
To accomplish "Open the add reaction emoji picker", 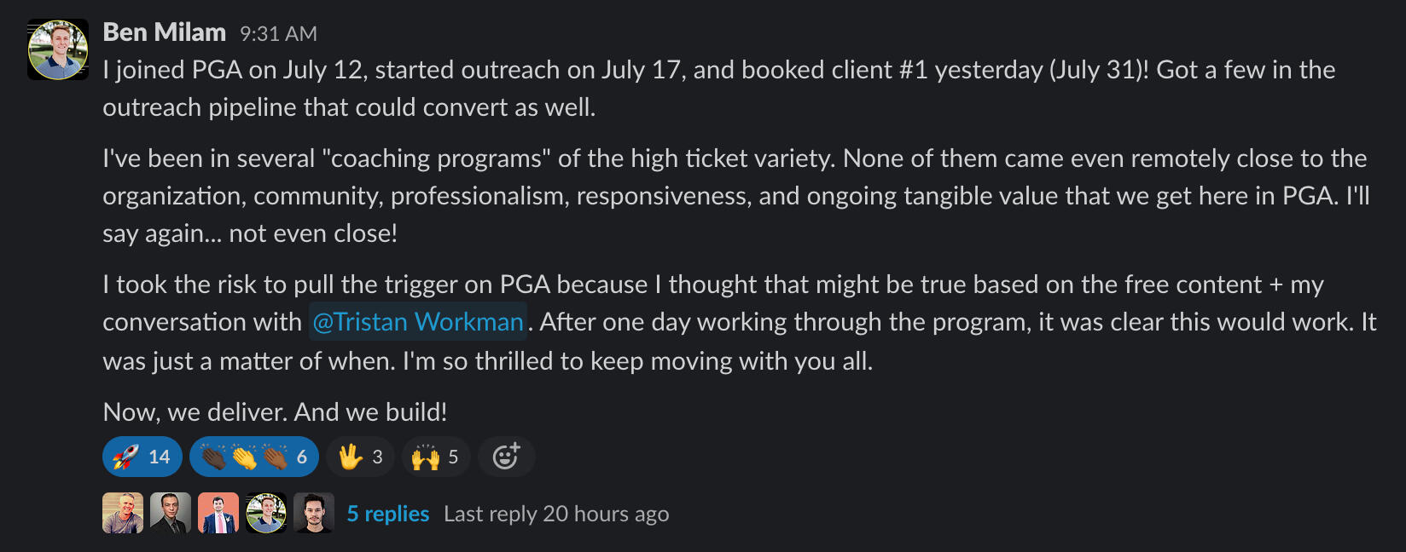I will [x=506, y=457].
